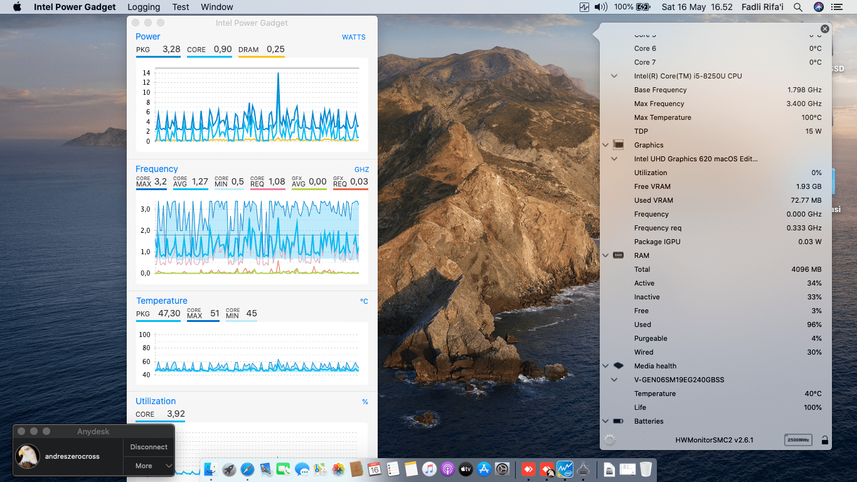Click Disconnect in Anydesk window
Viewport: 857px width, 482px height.
[149, 447]
